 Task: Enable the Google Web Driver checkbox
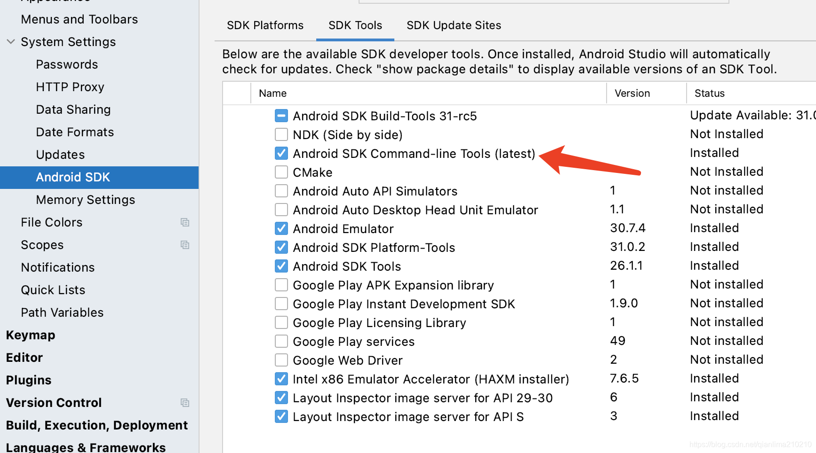281,360
